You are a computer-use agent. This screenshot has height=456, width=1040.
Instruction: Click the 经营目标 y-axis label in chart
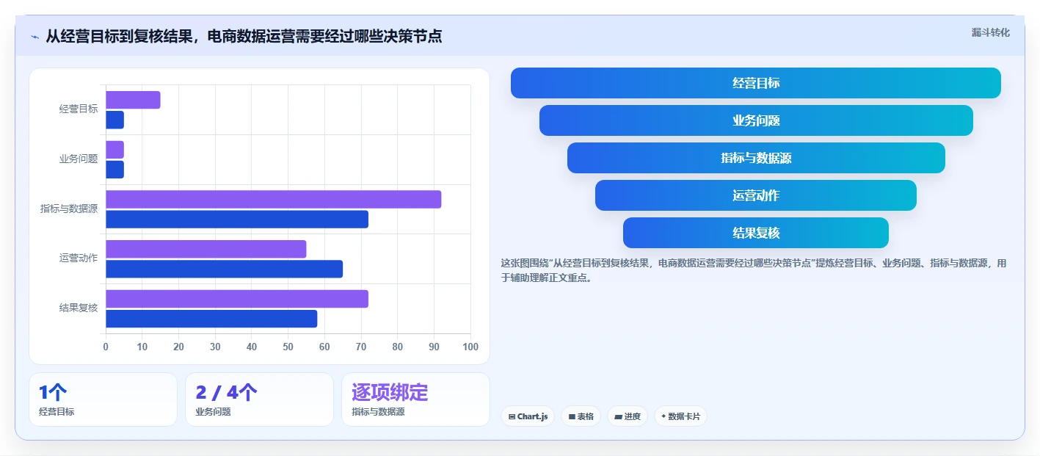coord(79,109)
